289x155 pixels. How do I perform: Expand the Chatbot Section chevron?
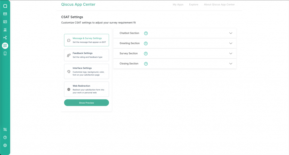231,33
